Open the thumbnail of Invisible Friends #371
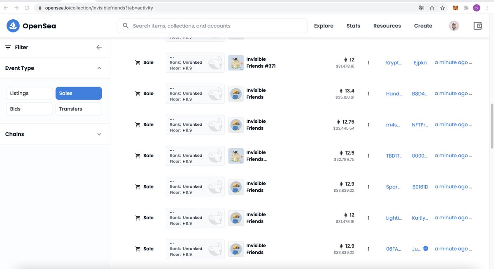This screenshot has height=269, width=494. [x=236, y=62]
